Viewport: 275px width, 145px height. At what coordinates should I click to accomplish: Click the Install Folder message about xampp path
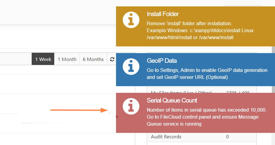[x=200, y=31]
